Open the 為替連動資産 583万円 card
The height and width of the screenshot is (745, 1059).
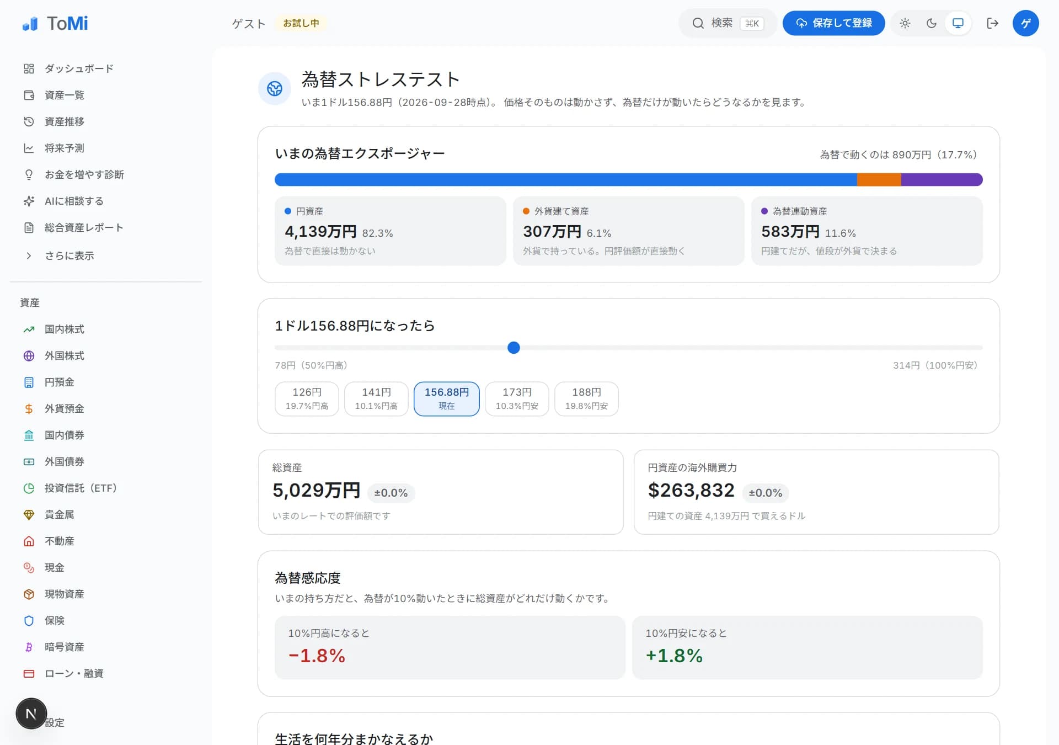pyautogui.click(x=867, y=231)
